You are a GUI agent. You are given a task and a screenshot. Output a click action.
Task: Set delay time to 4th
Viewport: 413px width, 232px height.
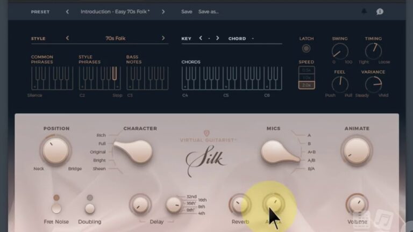202,213
